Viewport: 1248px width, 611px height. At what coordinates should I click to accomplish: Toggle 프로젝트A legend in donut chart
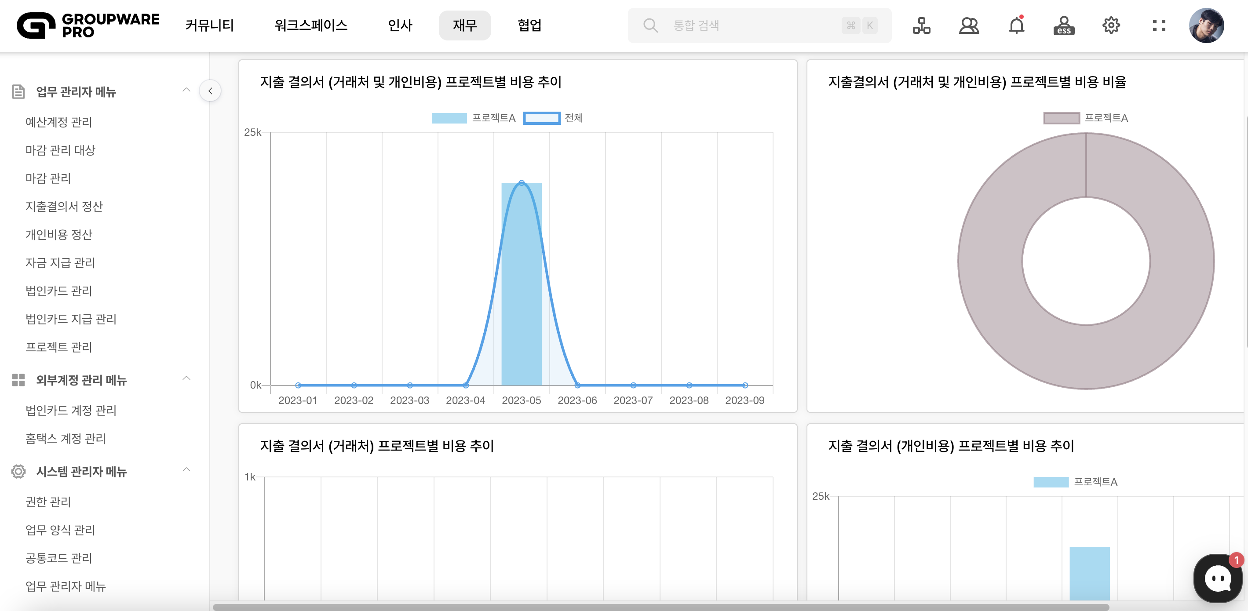[1085, 118]
